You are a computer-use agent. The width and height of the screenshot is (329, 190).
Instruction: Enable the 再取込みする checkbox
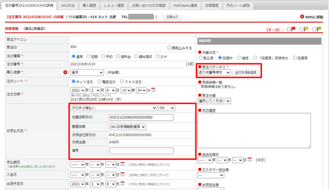169,48
